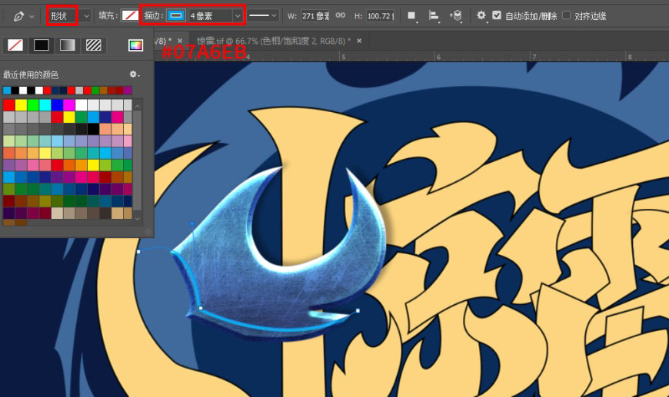Viewport: 669px width, 397px height.
Task: Close the 惊雷.tif document tab
Action: coord(359,41)
